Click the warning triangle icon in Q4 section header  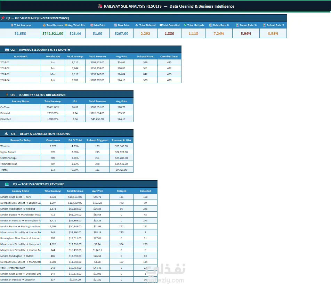6,134
